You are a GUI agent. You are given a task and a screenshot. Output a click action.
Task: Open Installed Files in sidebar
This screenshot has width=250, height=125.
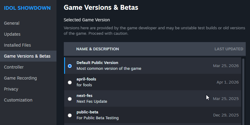point(17,45)
